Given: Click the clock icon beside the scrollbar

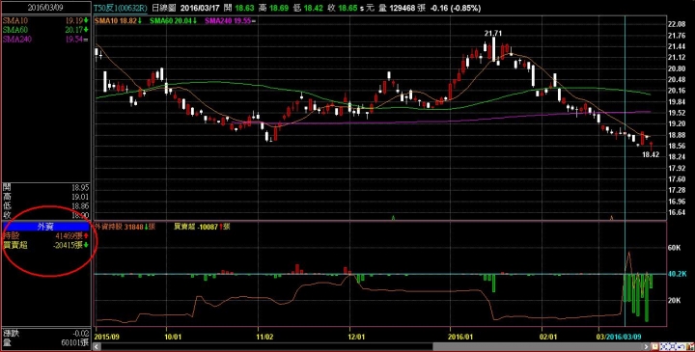Looking at the screenshot, I should click(655, 346).
